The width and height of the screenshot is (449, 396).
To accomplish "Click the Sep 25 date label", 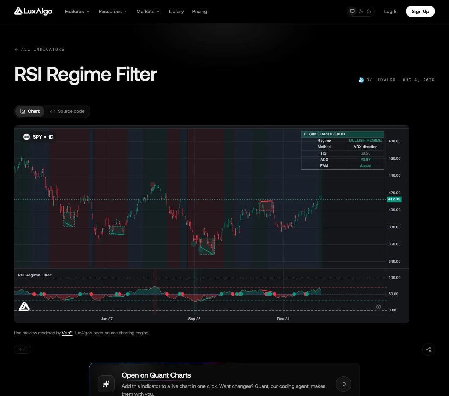I will pyautogui.click(x=194, y=319).
